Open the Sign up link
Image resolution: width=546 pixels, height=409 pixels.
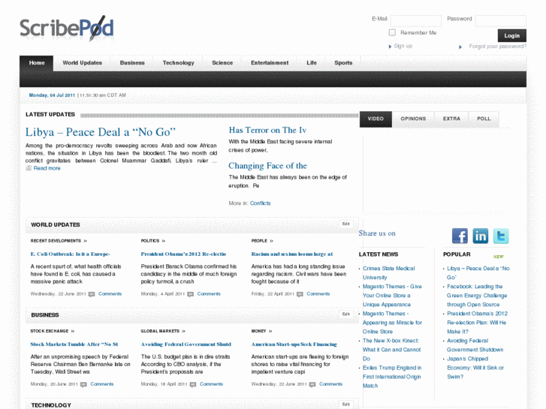[403, 46]
